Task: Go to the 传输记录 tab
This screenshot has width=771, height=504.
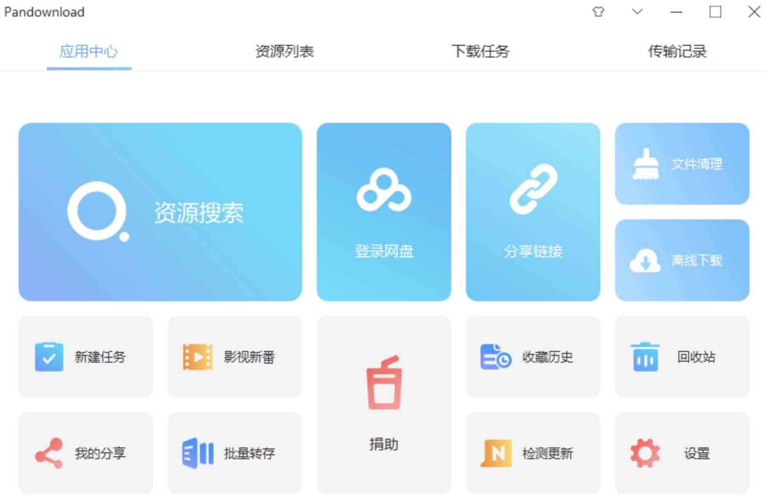Action: (677, 51)
